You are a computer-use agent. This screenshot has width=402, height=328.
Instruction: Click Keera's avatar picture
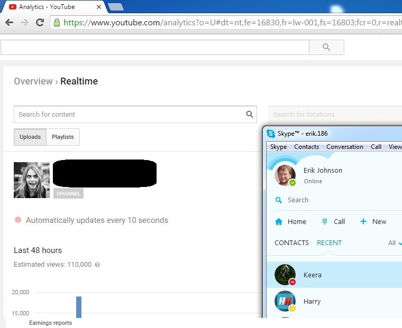(285, 275)
